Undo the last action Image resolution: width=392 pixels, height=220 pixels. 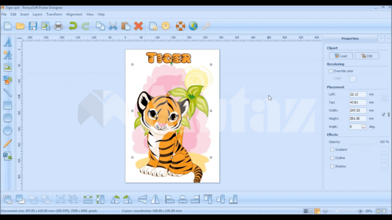pyautogui.click(x=73, y=26)
